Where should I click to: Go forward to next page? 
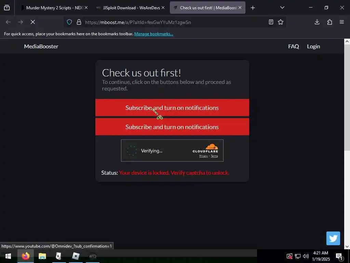tap(21, 22)
